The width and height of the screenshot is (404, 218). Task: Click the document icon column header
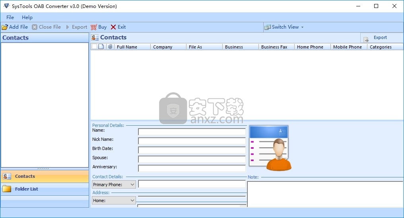101,47
